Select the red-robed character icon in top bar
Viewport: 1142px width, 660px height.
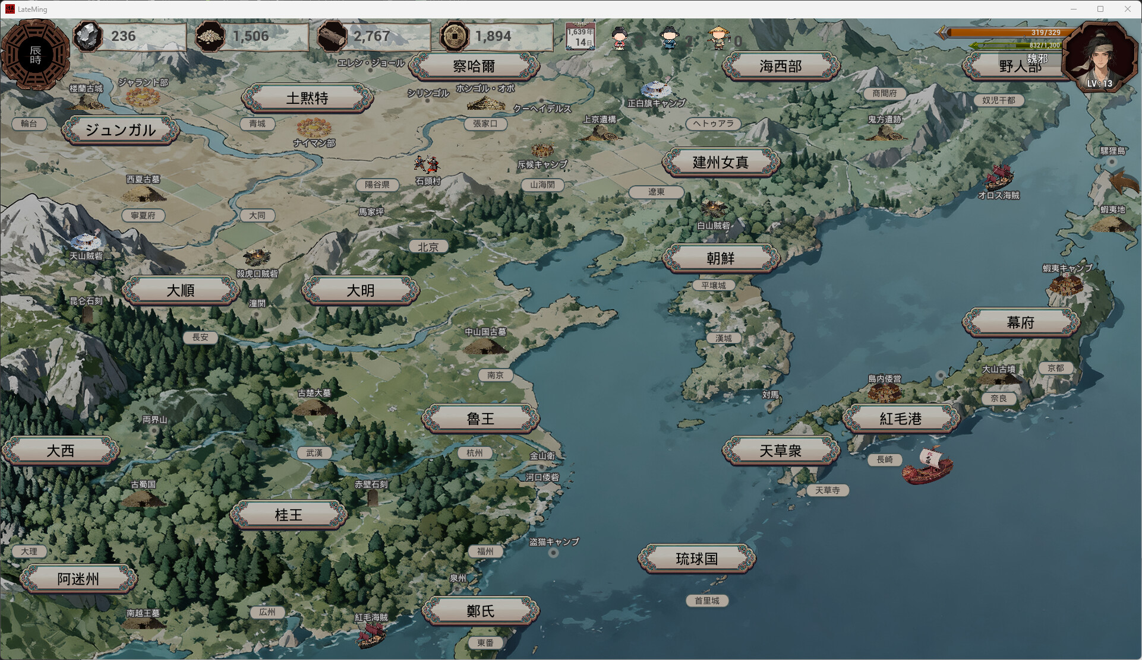pyautogui.click(x=620, y=38)
